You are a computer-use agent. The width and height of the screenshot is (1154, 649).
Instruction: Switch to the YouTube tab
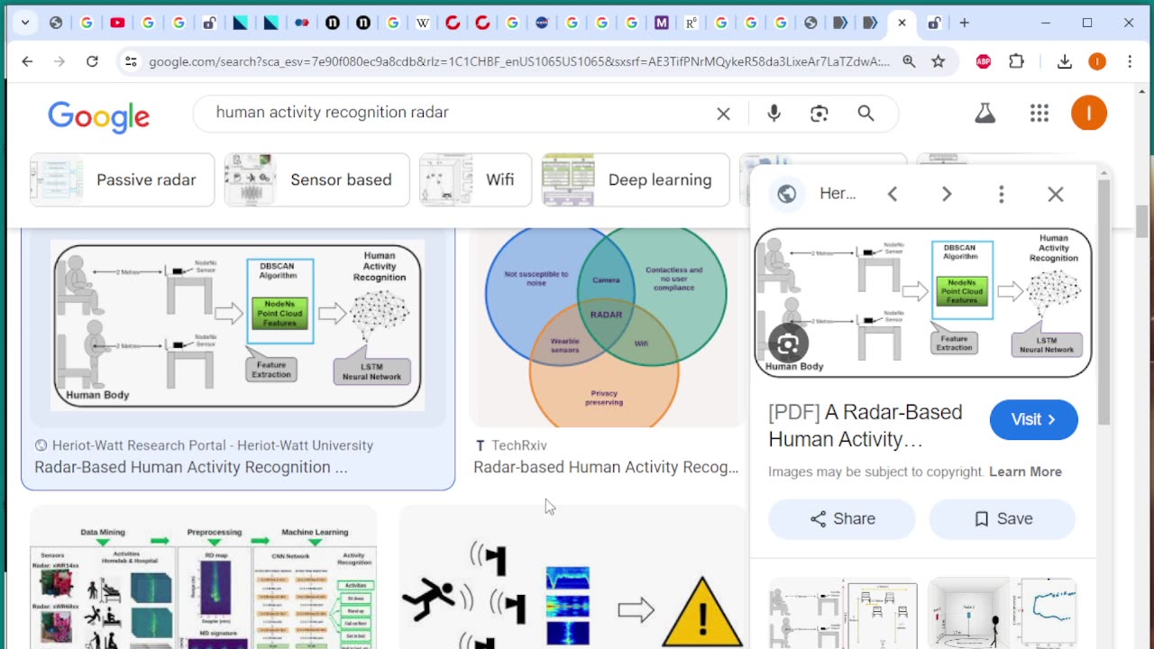117,23
